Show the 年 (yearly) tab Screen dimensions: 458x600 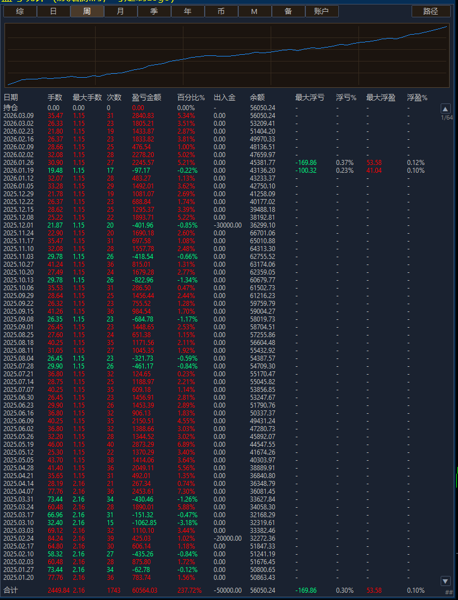point(187,11)
